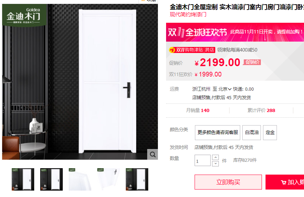Image resolution: width=304 pixels, height=197 pixels.
Task: Click the 双11购物津贴 flame badge icon
Action: 172,50
